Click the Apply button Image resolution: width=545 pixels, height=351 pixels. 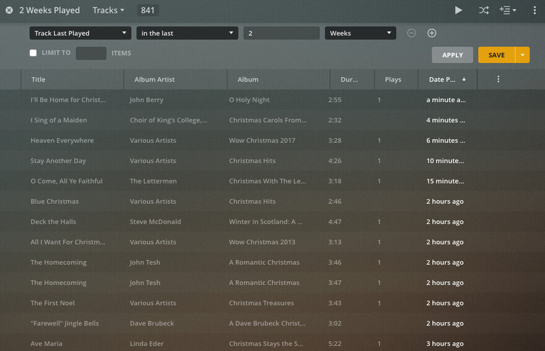[452, 55]
